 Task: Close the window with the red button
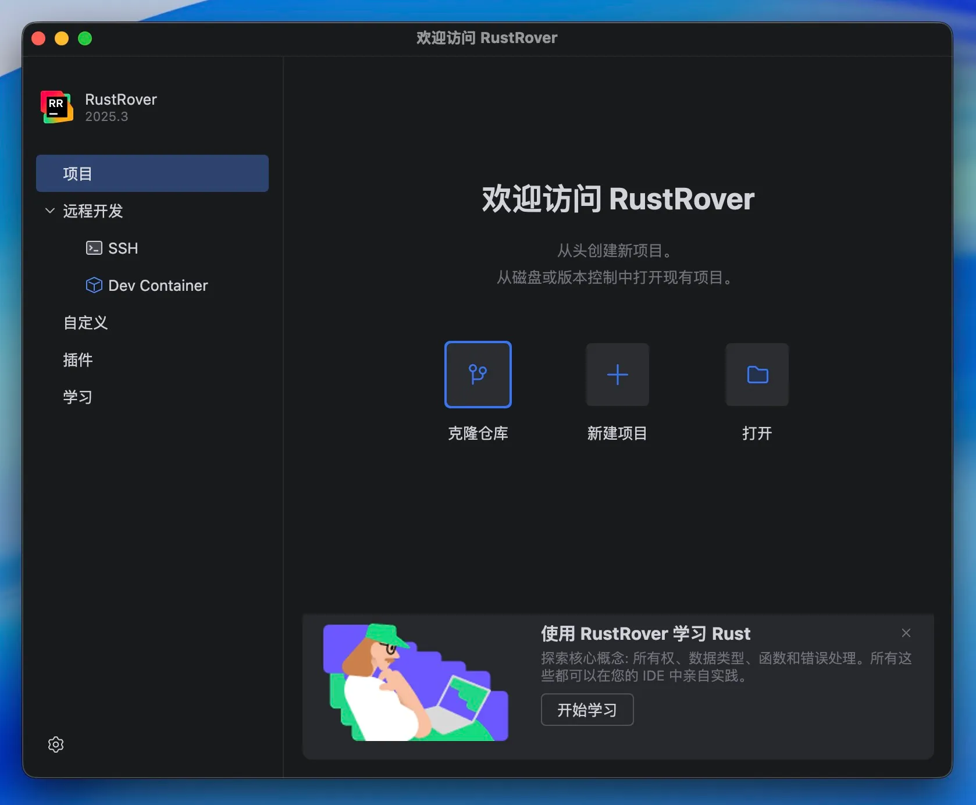38,38
